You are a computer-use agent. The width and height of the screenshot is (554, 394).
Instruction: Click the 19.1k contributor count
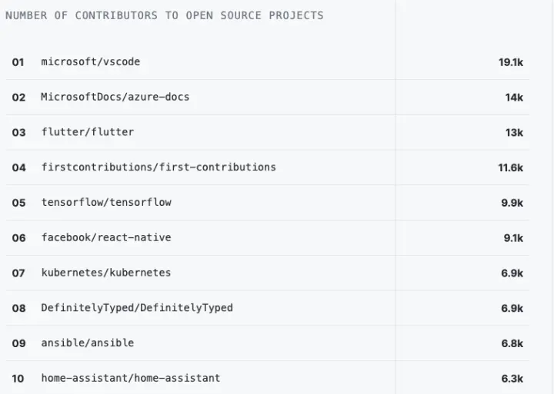(x=511, y=62)
